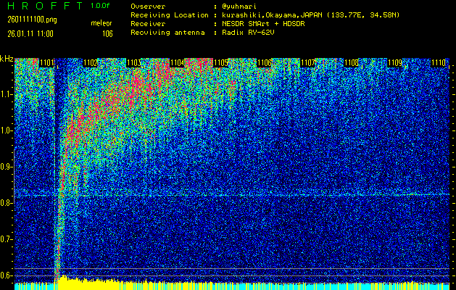456x290 pixels.
Task: Click the 1104 time marker
Action: pos(178,64)
